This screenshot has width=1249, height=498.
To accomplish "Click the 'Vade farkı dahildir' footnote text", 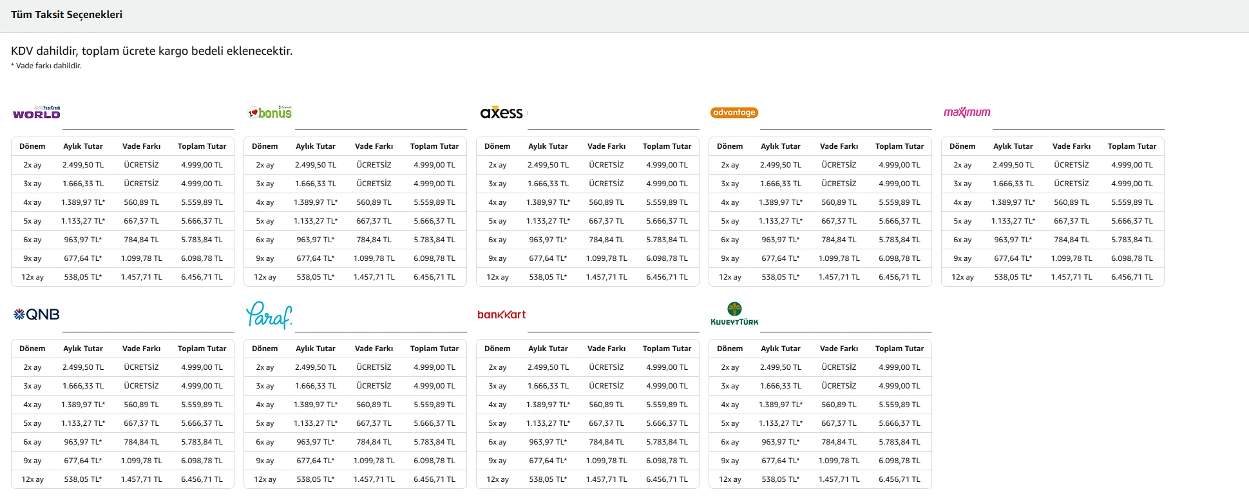I will pos(48,66).
